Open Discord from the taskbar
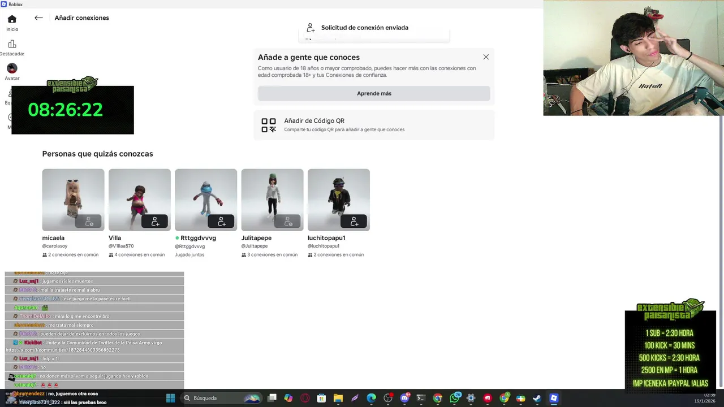 click(404, 398)
